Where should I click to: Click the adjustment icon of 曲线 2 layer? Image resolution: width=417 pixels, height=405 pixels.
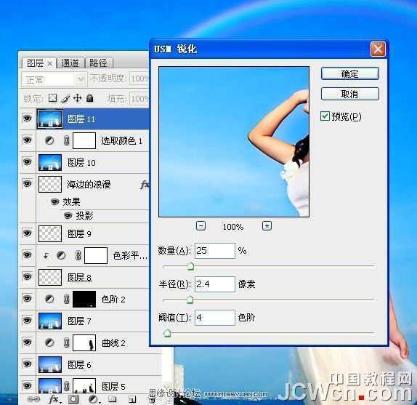click(49, 342)
